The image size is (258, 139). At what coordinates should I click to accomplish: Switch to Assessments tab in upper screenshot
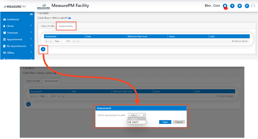[x=66, y=26]
